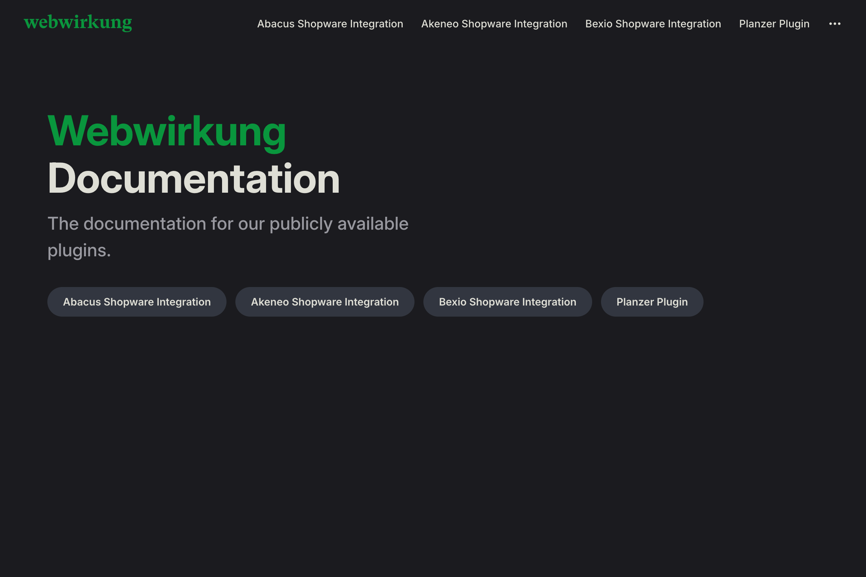
Task: Click the webwirkung logo in the header
Action: click(x=78, y=23)
